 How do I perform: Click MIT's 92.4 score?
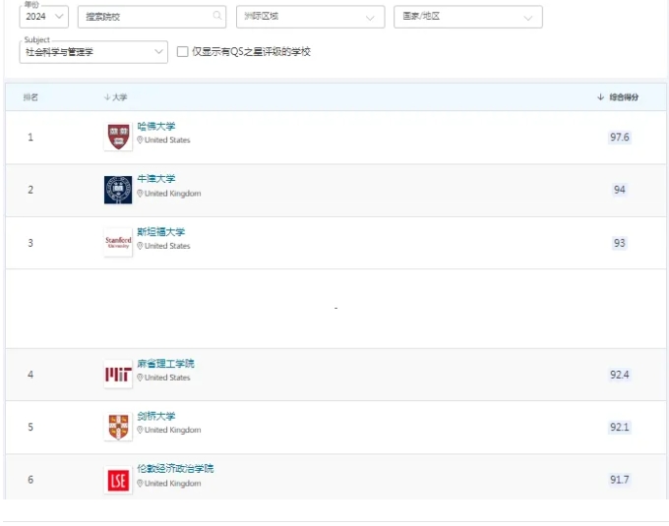click(620, 375)
